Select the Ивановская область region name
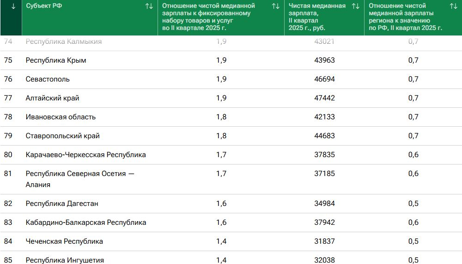 click(x=61, y=117)
